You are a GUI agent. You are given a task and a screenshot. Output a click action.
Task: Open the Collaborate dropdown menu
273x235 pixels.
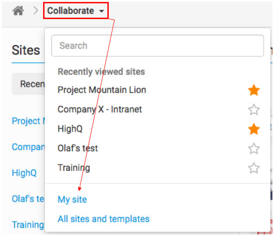pos(76,11)
